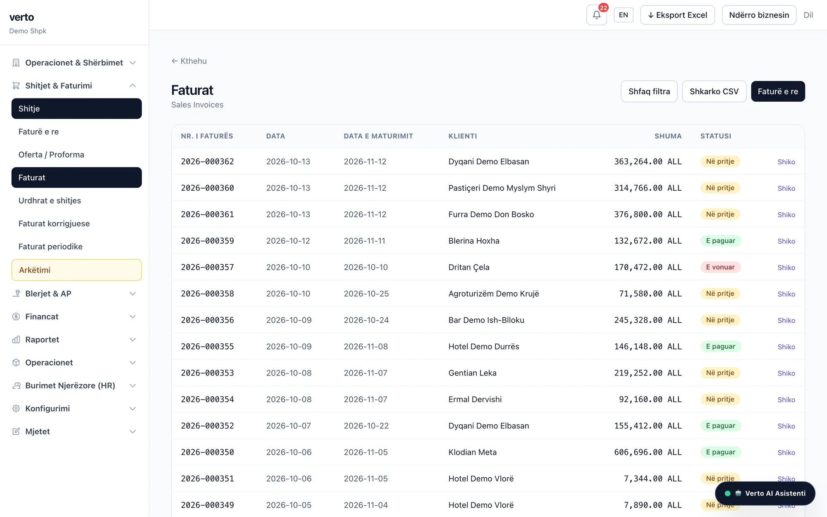Open the notifications bell icon
Image resolution: width=827 pixels, height=517 pixels.
pyautogui.click(x=596, y=15)
